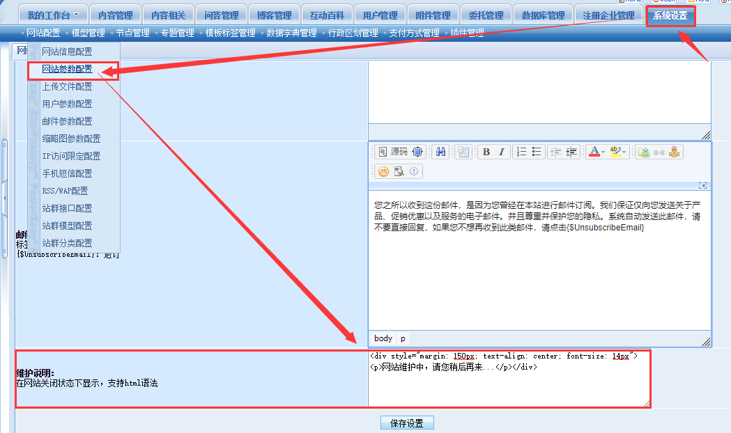731x433 pixels.
Task: Insert a link with the link icon
Action: pos(644,152)
